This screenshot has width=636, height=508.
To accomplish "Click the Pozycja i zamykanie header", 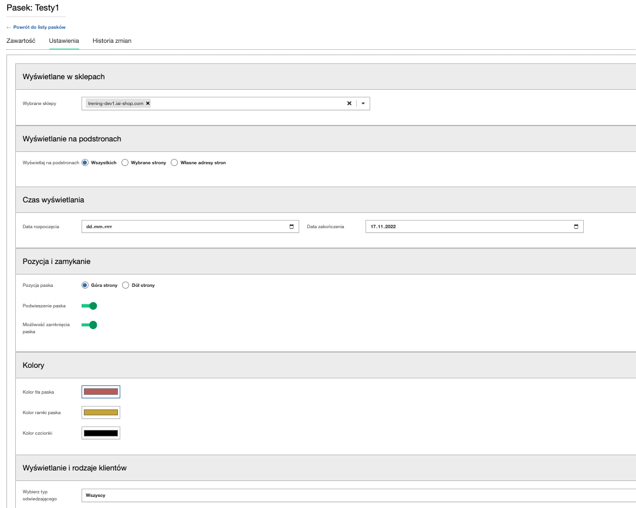I will pos(326,262).
